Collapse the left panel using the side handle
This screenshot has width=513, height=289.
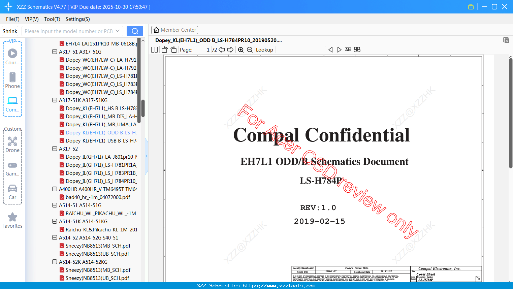coord(147,156)
